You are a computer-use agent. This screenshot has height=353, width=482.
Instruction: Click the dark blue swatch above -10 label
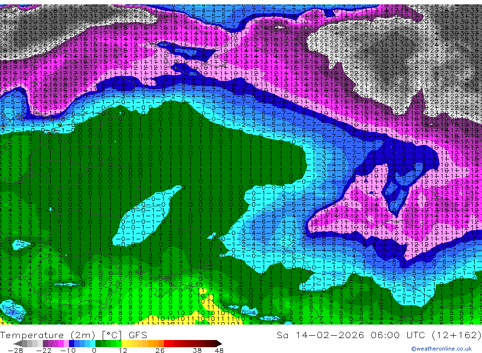(72, 344)
